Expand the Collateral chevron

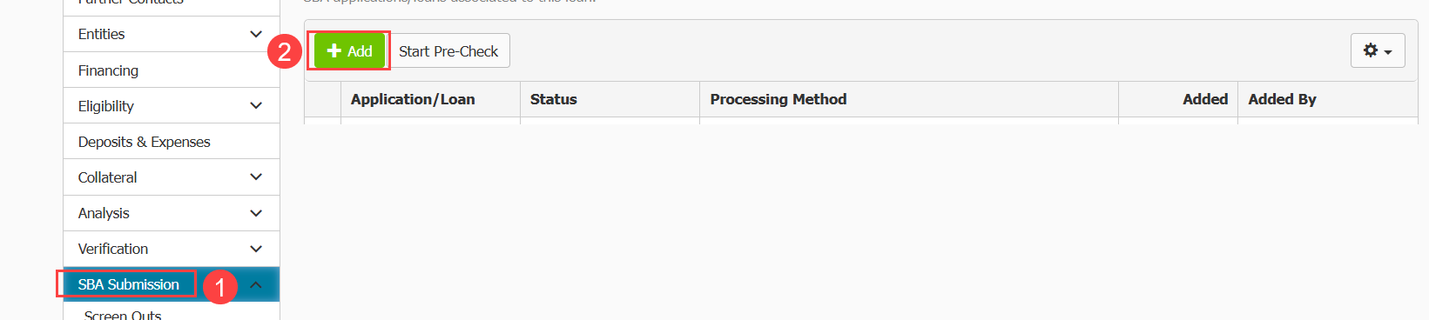tap(256, 177)
